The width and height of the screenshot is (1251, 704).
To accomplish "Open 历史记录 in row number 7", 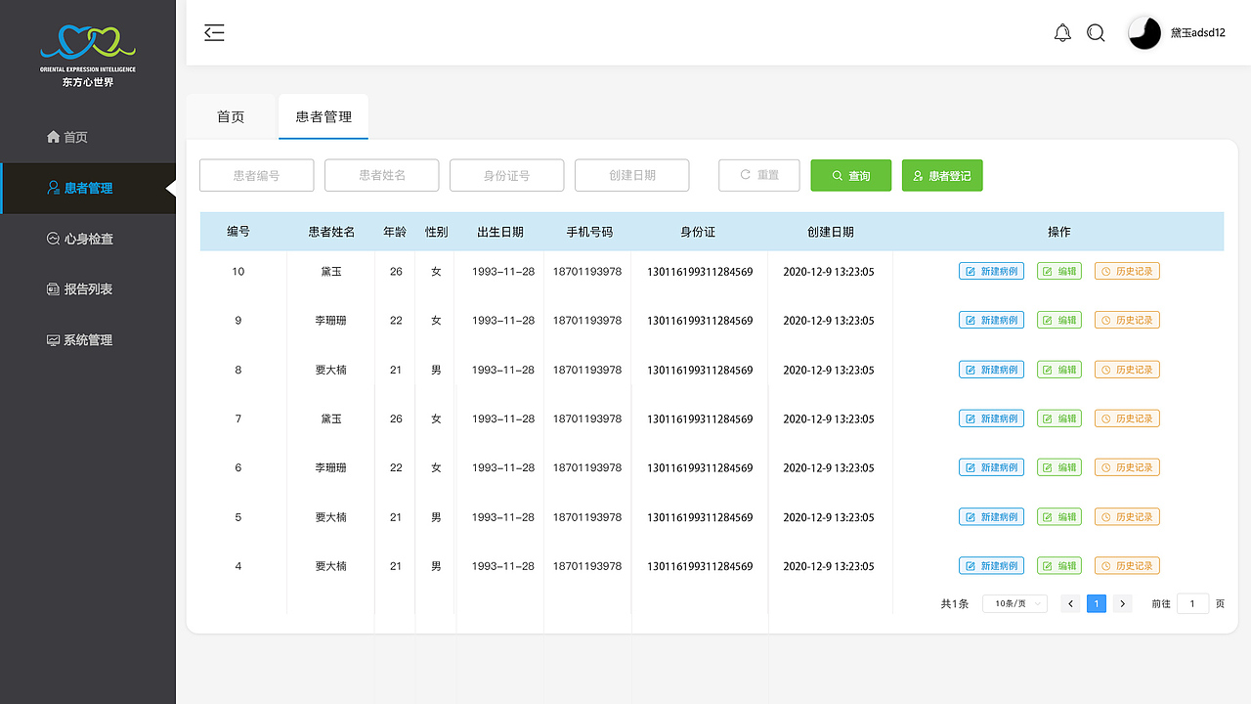I will click(x=1127, y=418).
